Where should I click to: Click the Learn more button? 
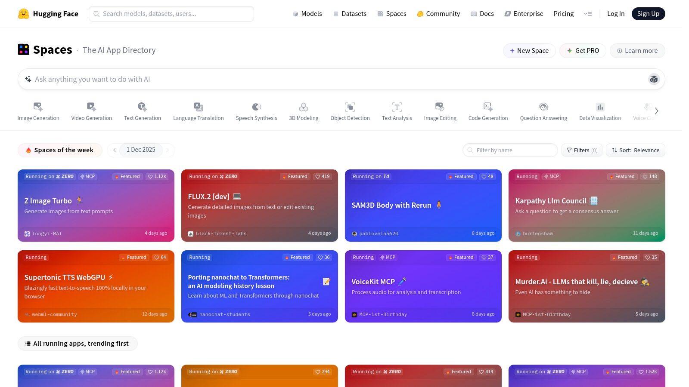637,51
